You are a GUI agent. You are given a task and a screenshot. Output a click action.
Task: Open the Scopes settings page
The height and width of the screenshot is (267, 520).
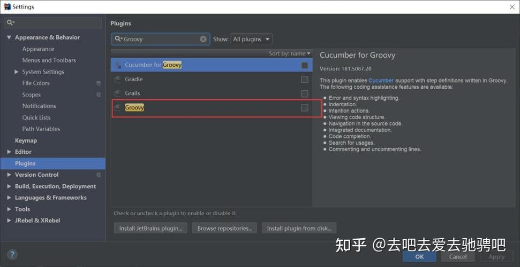pyautogui.click(x=32, y=95)
